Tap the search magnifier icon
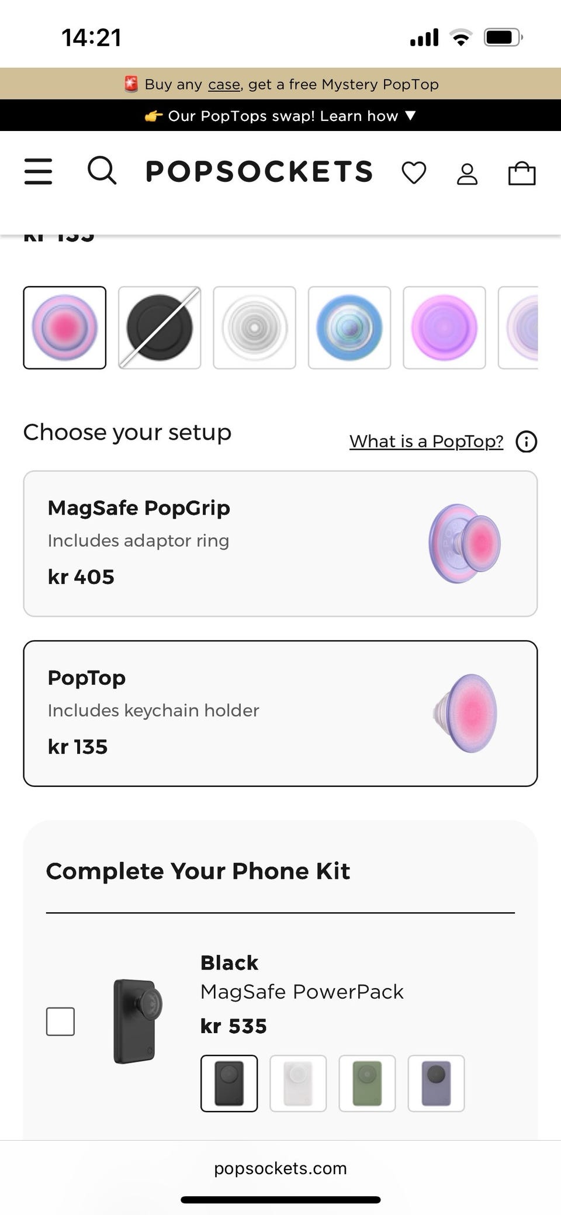The width and height of the screenshot is (561, 1215). click(x=102, y=171)
